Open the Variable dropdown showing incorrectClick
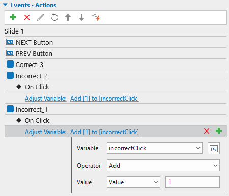 point(155,148)
